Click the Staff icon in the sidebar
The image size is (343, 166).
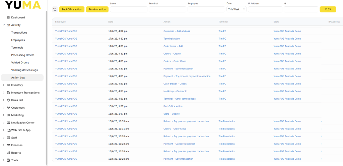tap(8, 138)
